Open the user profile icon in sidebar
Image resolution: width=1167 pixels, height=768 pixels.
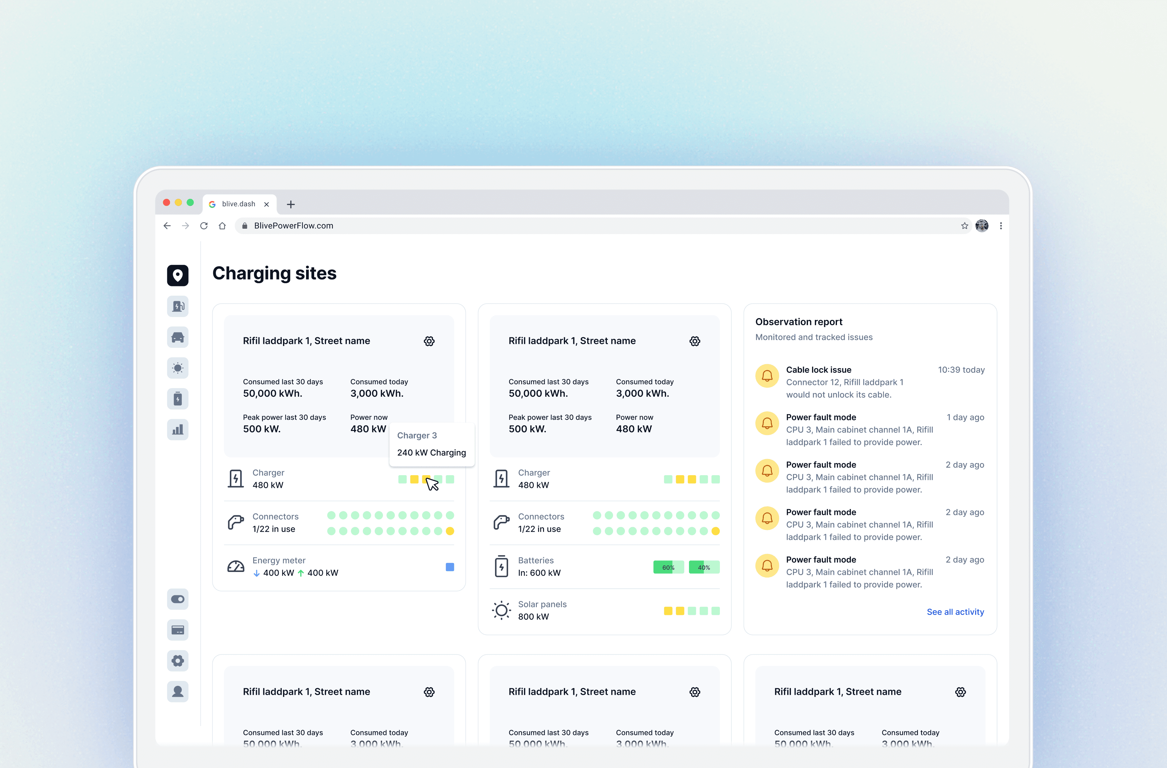(177, 691)
